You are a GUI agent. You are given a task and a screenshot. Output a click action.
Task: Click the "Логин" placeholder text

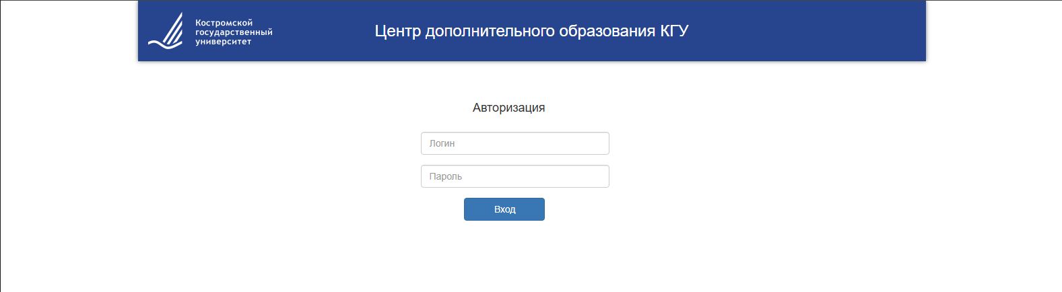[x=442, y=143]
